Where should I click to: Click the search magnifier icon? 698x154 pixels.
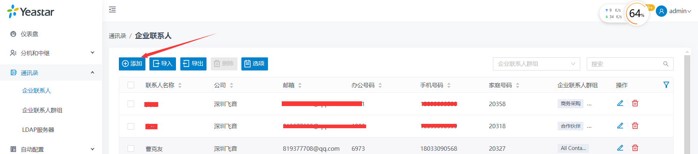(666, 64)
